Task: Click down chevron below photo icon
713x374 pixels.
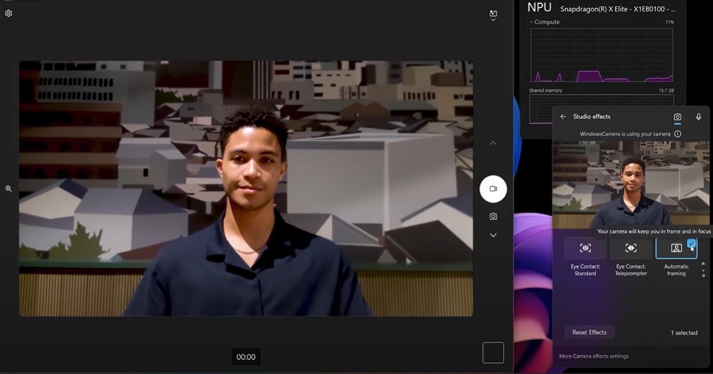Action: point(493,236)
